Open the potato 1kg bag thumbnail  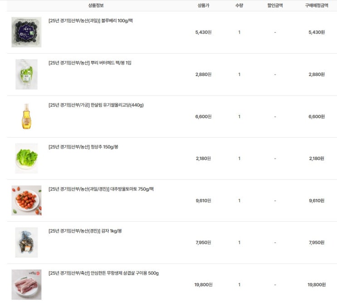(x=26, y=242)
